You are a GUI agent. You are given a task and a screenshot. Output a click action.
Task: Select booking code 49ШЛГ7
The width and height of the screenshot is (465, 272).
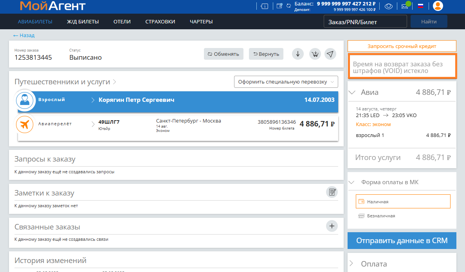pyautogui.click(x=109, y=122)
